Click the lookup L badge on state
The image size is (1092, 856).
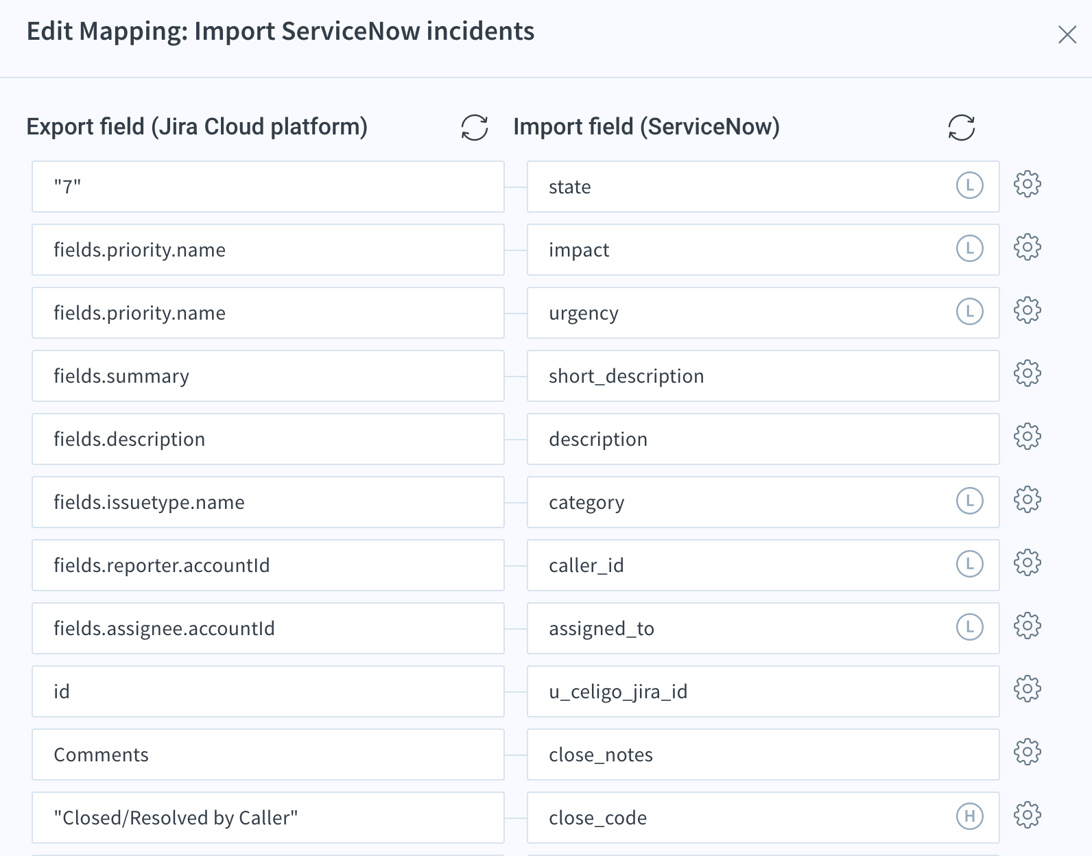tap(970, 185)
